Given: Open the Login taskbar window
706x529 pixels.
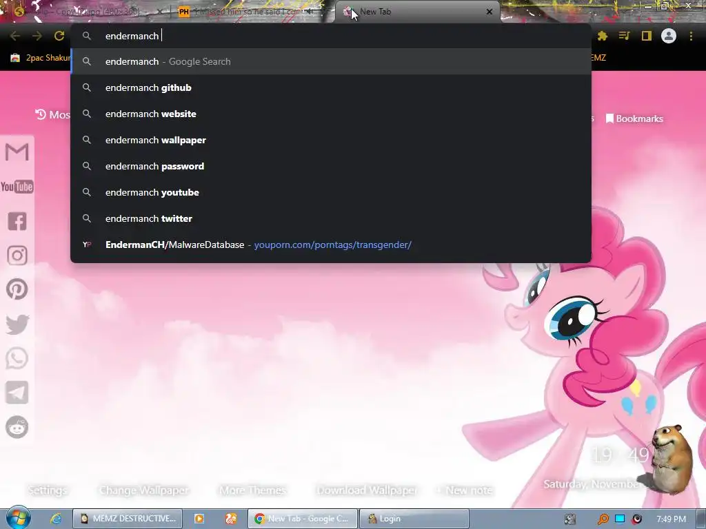Looking at the screenshot, I should (x=414, y=519).
